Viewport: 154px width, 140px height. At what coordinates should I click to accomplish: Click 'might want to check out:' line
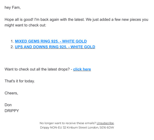(x=25, y=25)
